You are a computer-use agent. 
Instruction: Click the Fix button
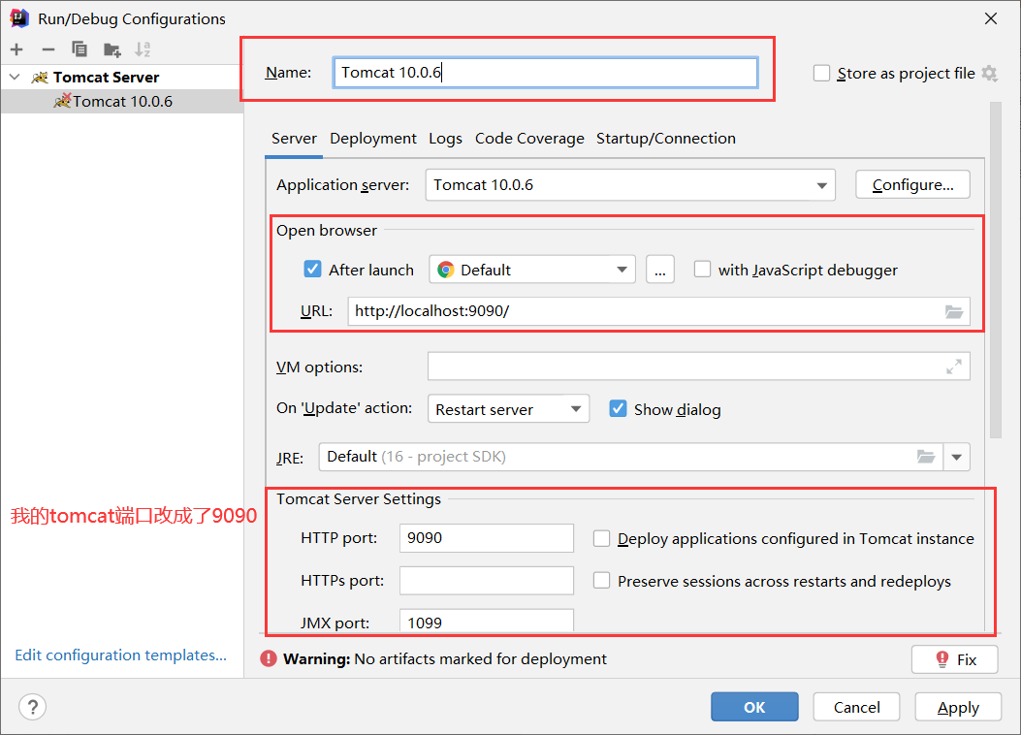[955, 659]
